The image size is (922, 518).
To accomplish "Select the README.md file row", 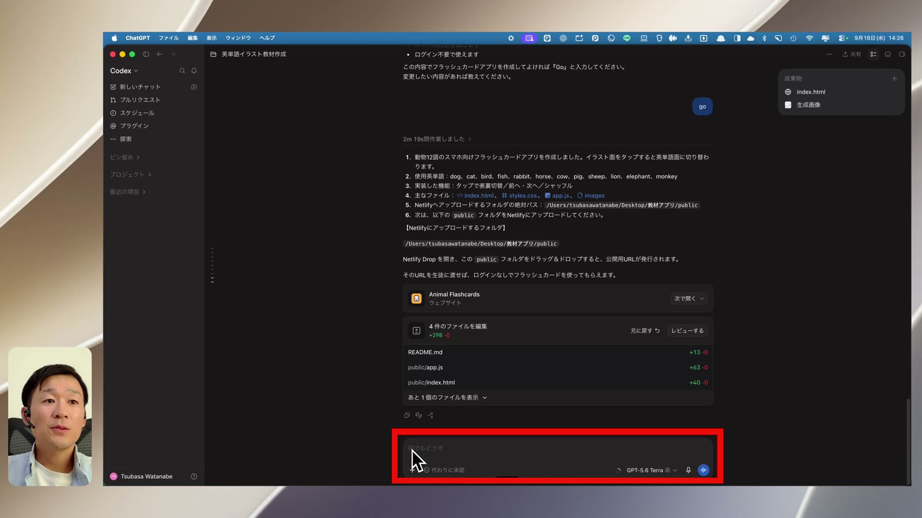I will tap(558, 352).
